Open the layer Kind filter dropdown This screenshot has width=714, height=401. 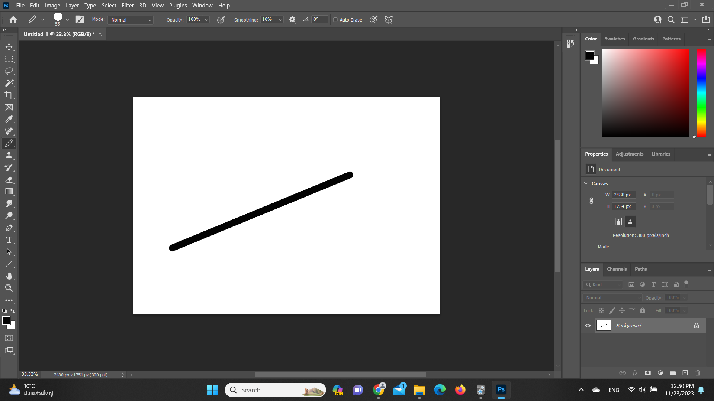click(x=603, y=285)
